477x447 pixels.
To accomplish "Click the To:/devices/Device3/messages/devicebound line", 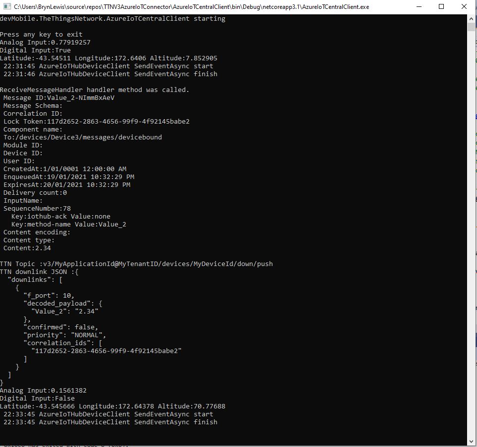I will coord(82,137).
